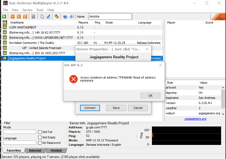This screenshot has width=226, height=159.
Task: Switch to the Favorites tab
Action: 14,151
